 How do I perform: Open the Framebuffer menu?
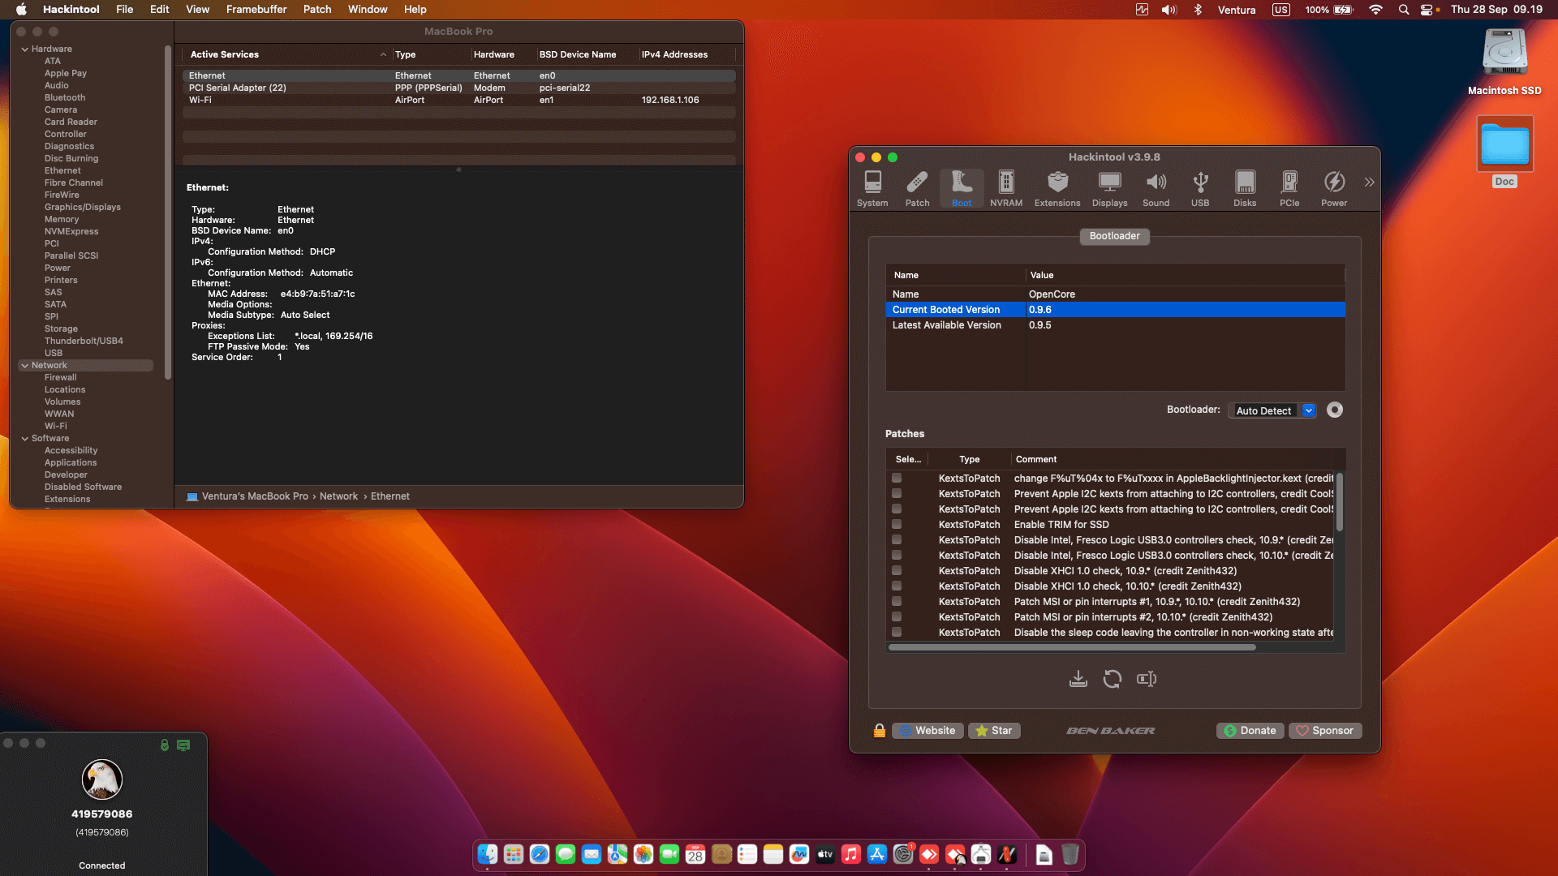coord(256,9)
